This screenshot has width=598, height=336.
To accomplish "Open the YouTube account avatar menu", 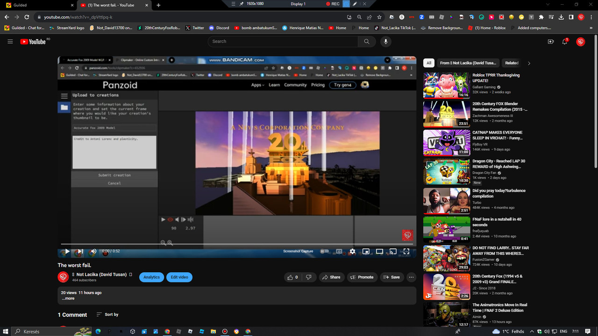I will 581,42.
